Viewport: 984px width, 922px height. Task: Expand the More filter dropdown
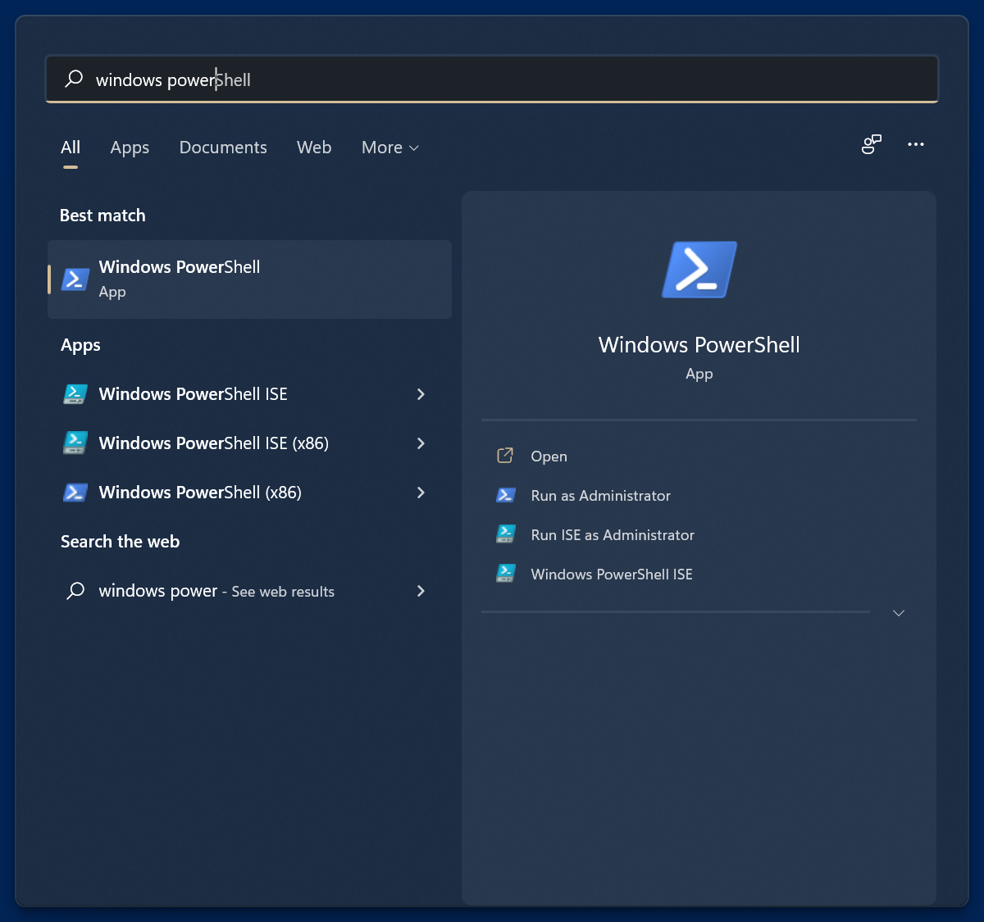(x=390, y=148)
